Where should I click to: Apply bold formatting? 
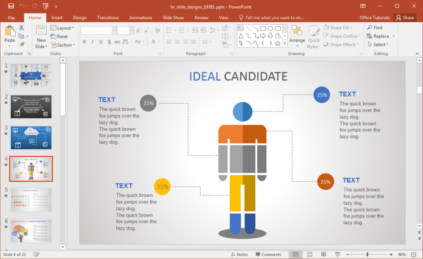[x=84, y=42]
